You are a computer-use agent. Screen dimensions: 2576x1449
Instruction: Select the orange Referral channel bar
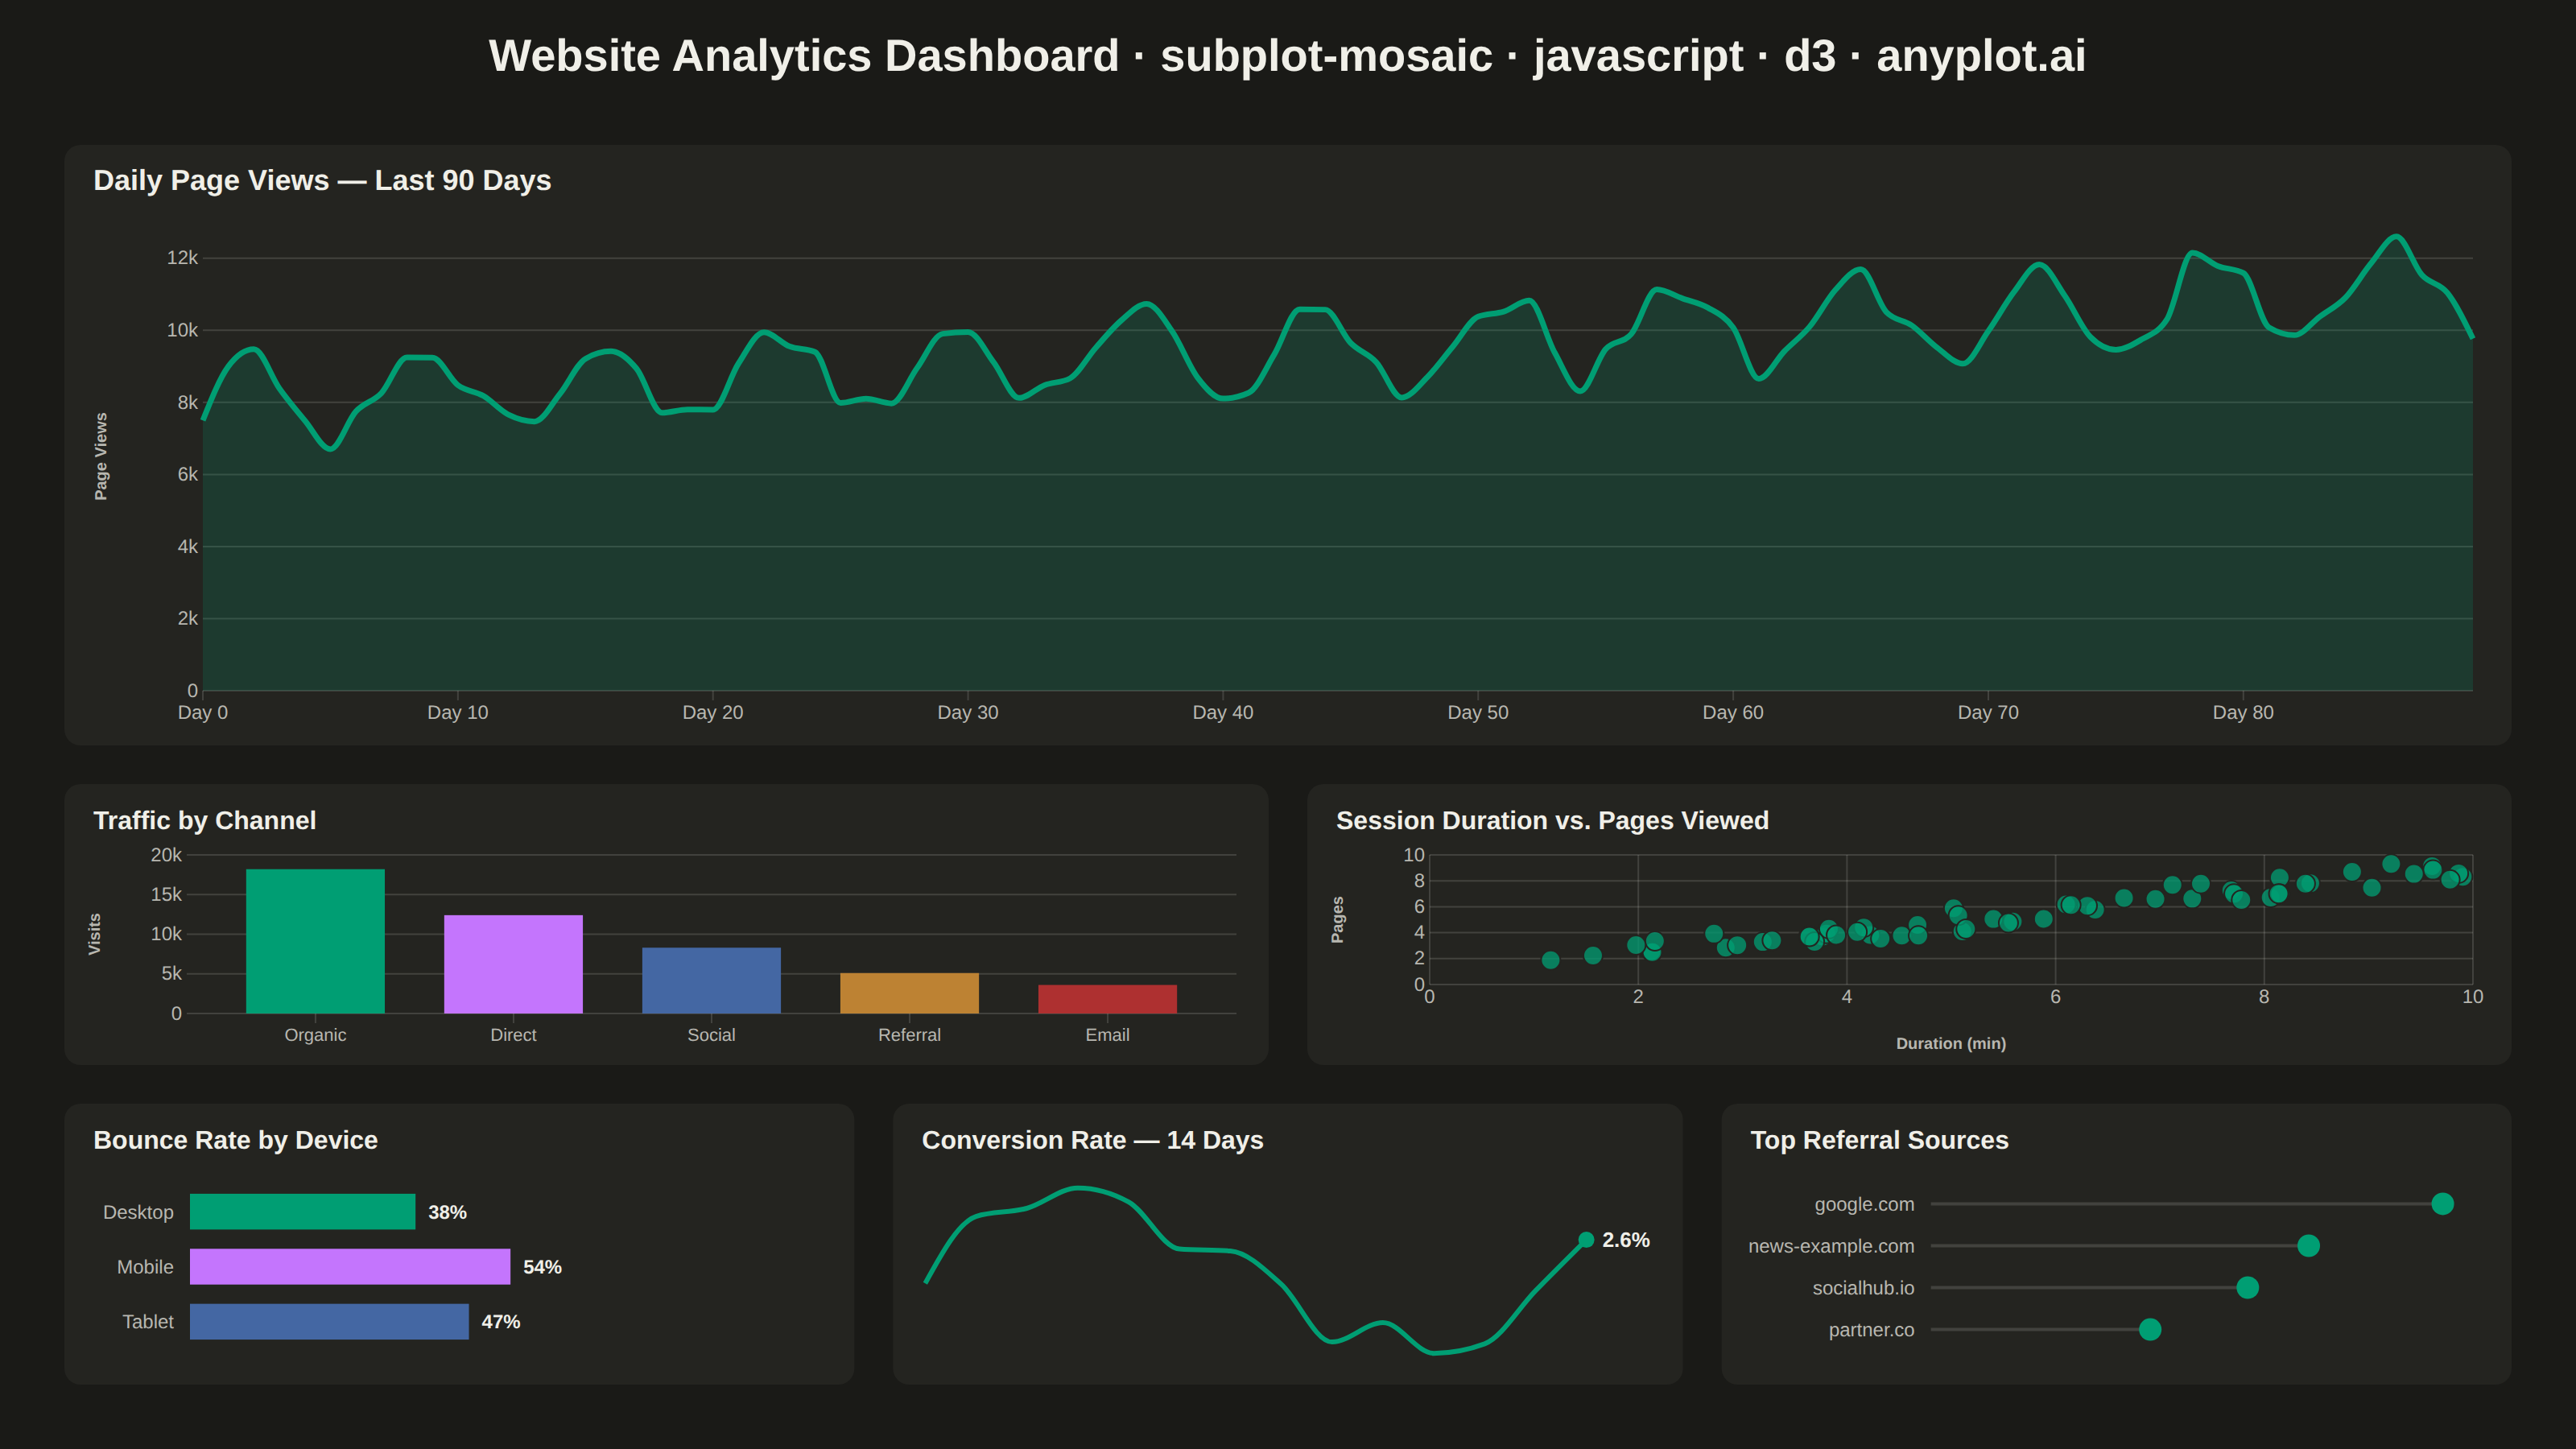(909, 993)
